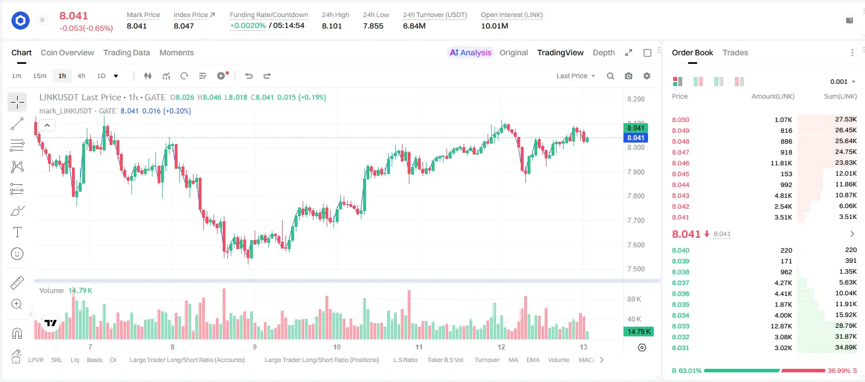Collapse the indicator legend chevron
The height and width of the screenshot is (382, 865).
47,125
